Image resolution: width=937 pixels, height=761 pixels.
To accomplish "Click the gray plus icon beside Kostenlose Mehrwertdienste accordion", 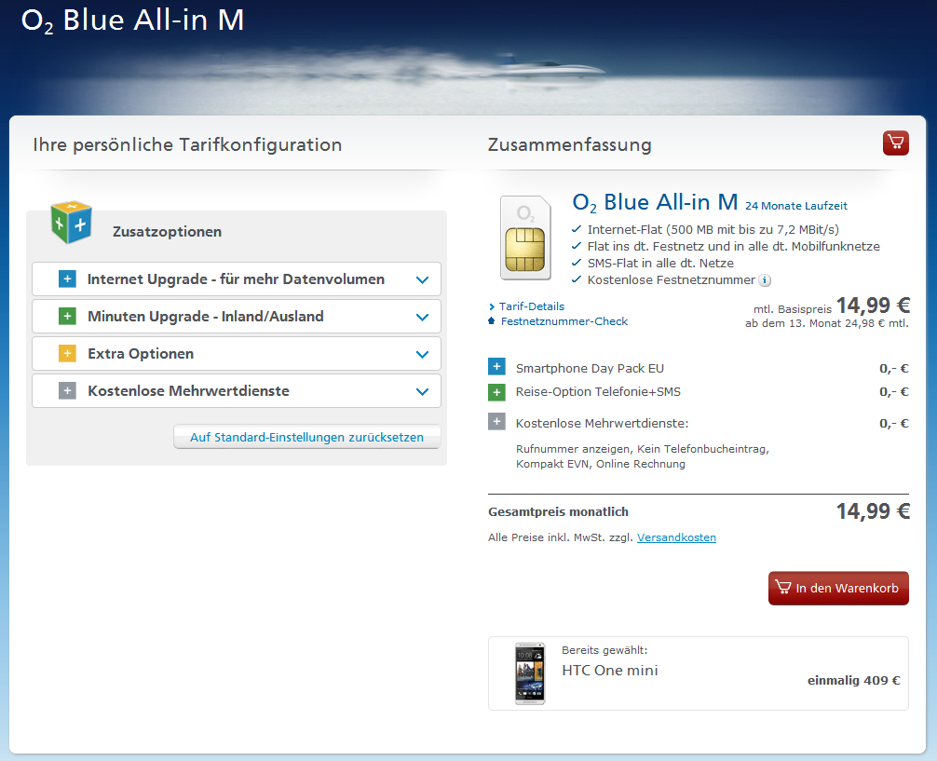I will [67, 391].
